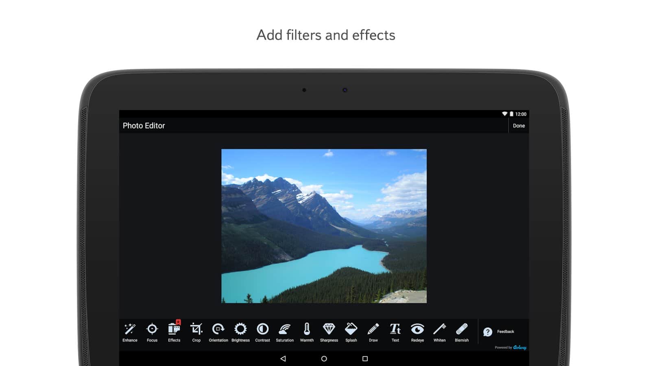Select the Saturation tool

[x=285, y=332]
